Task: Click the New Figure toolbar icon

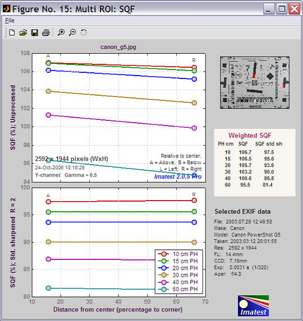Action: 12,32
